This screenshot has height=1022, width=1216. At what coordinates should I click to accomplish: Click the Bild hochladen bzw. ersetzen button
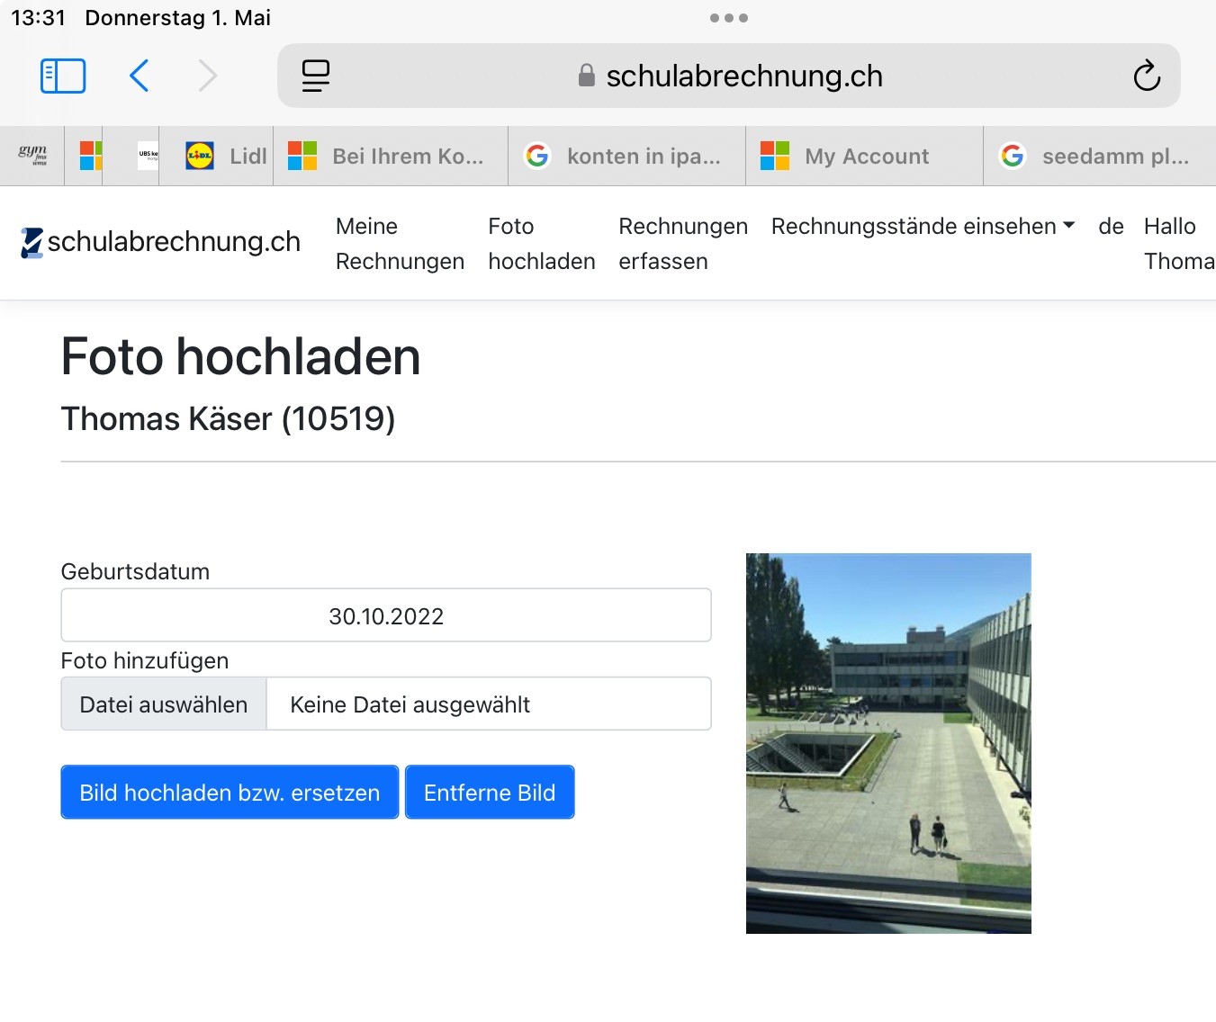230,793
